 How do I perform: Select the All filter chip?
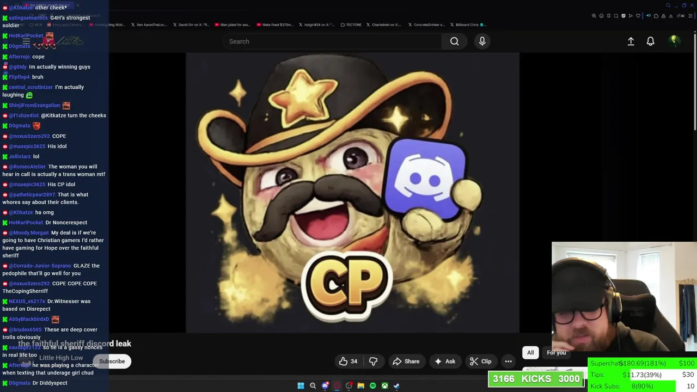click(530, 352)
